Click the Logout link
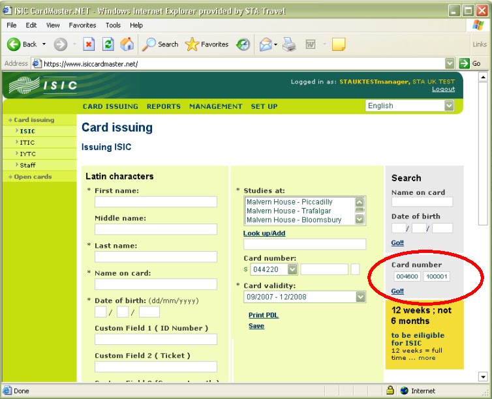The image size is (492, 399). (443, 89)
